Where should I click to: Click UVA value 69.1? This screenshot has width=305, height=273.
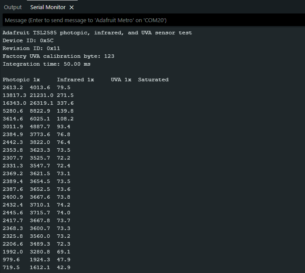pos(64,252)
